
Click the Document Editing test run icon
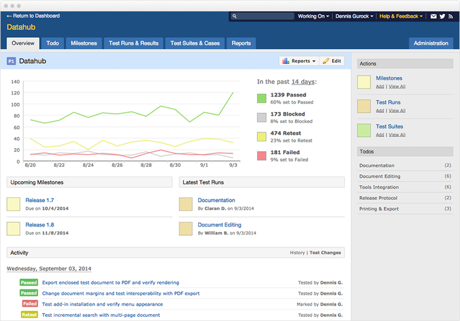pos(186,228)
